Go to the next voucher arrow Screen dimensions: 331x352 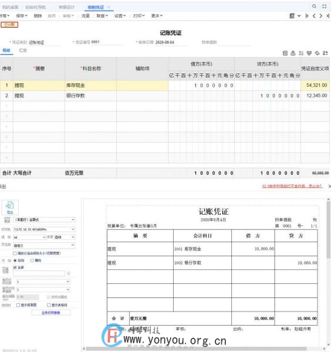[x=320, y=16]
